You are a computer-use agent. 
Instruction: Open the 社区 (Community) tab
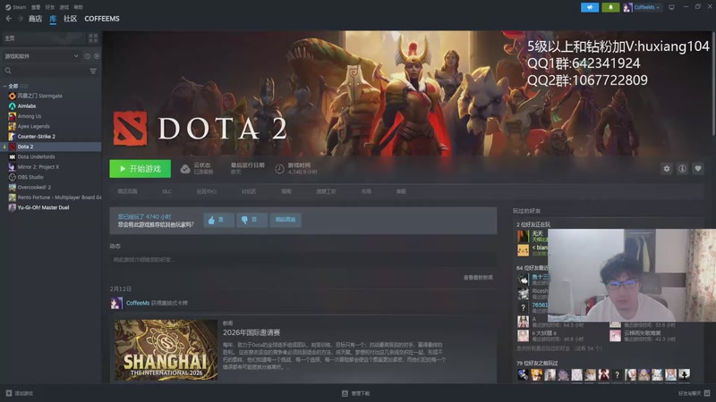click(x=71, y=19)
